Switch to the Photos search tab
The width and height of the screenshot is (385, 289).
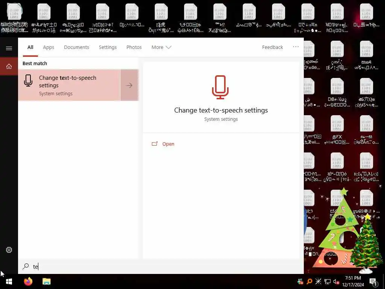point(134,47)
